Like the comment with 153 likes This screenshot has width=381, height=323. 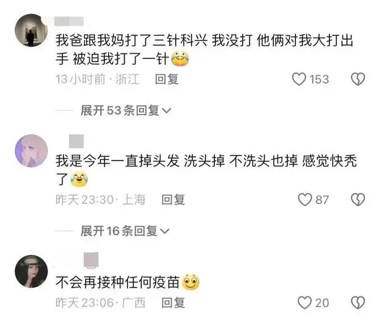point(299,79)
